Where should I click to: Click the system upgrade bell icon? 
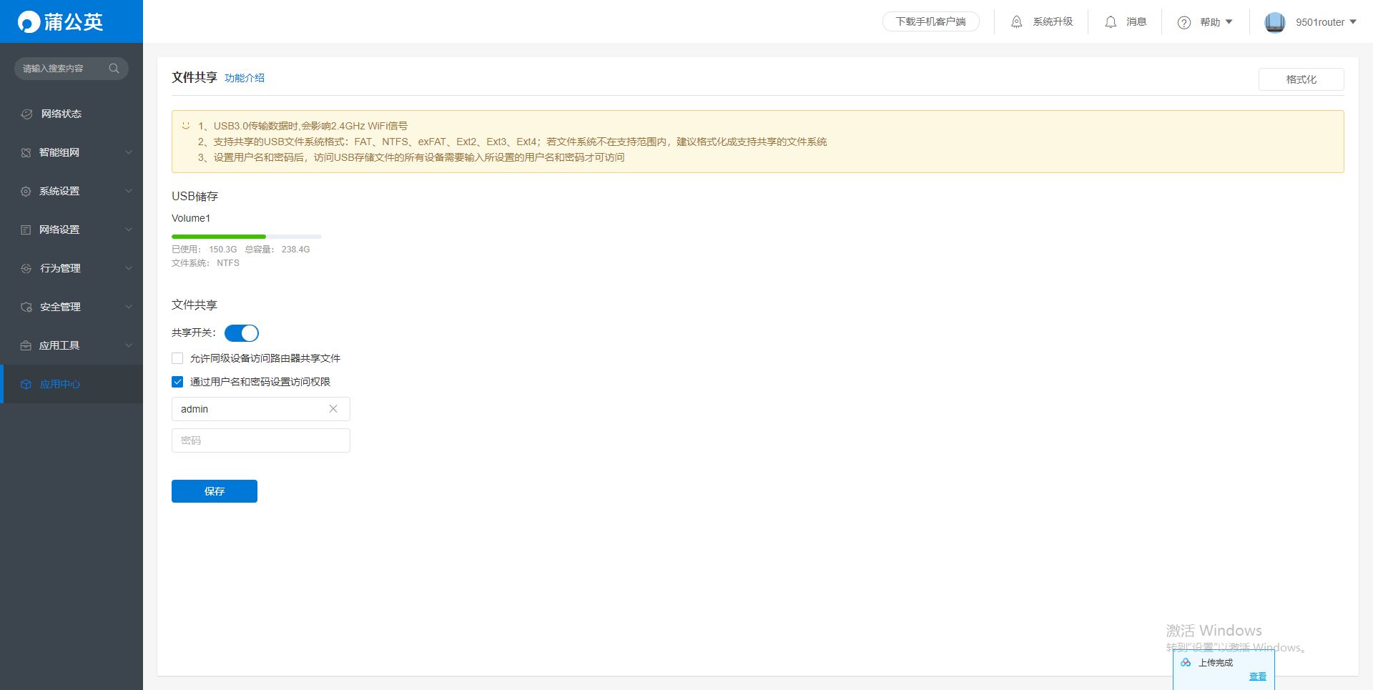[x=1016, y=22]
